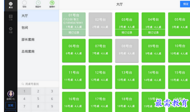This screenshot has width=190, height=112.
Task: Tap keypad number 3
Action: (52, 91)
